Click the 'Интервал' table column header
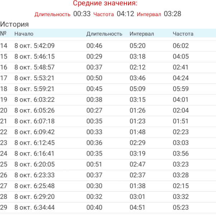Image resolution: width=216 pixels, height=215 pixels. pyautogui.click(x=142, y=34)
